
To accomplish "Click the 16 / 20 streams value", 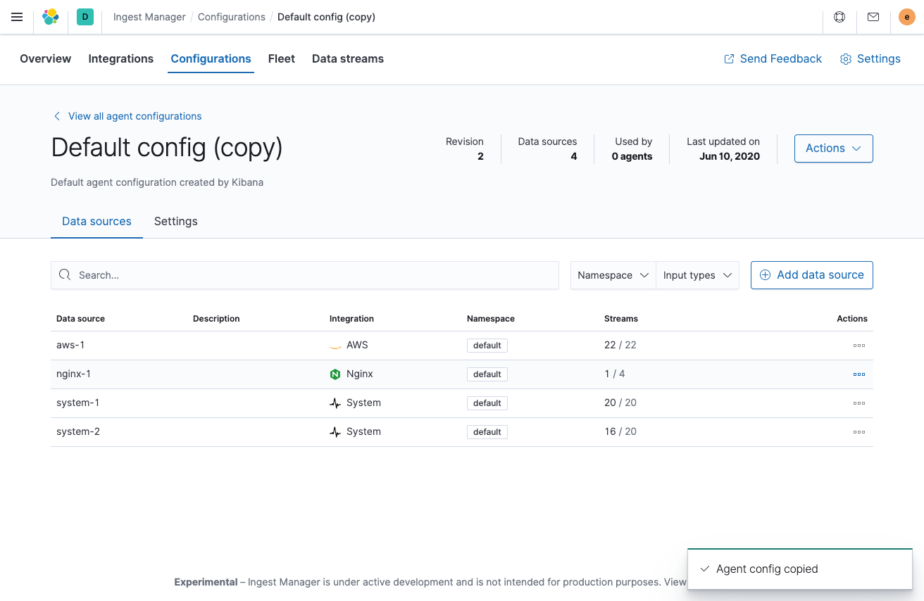I will pyautogui.click(x=620, y=431).
